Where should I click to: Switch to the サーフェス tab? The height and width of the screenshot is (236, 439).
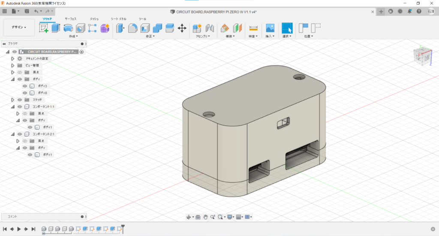click(71, 19)
